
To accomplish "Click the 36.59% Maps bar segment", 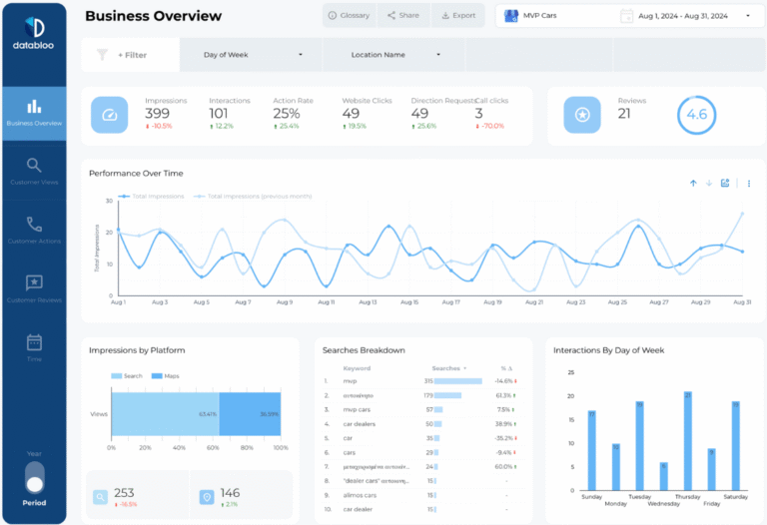I will click(250, 414).
